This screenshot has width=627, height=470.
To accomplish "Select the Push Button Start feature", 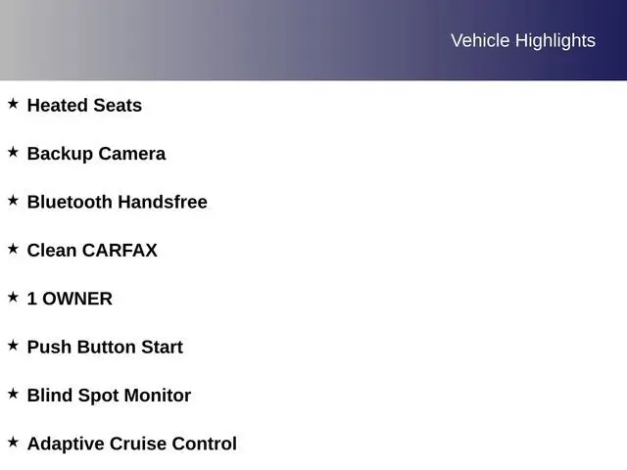I will (105, 348).
